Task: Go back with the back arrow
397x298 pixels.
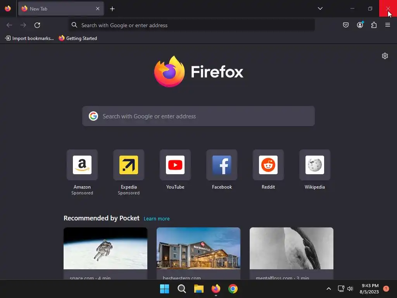Action: (x=9, y=25)
